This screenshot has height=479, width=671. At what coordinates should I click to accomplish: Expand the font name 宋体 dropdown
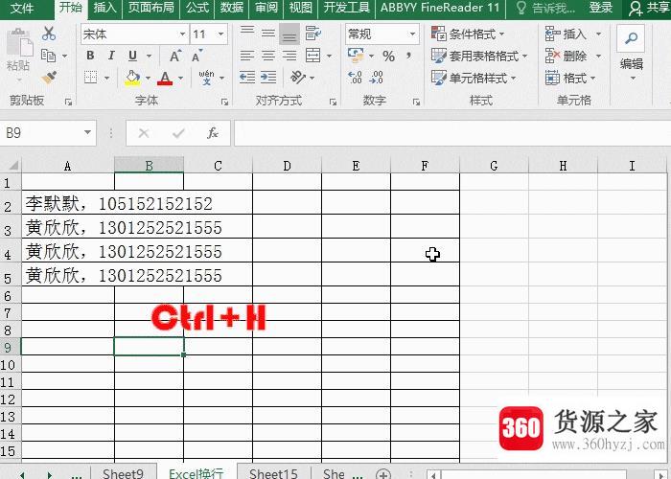point(182,34)
